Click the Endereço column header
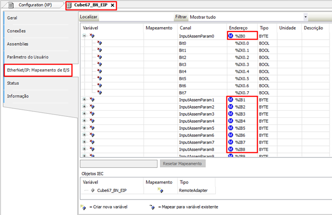The height and width of the screenshot is (215, 332). pyautogui.click(x=238, y=28)
